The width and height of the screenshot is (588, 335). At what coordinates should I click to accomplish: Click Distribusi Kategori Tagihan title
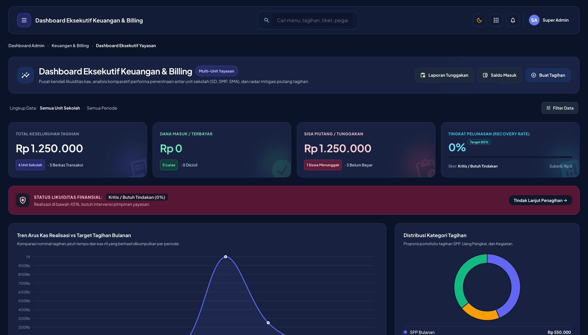tap(435, 235)
